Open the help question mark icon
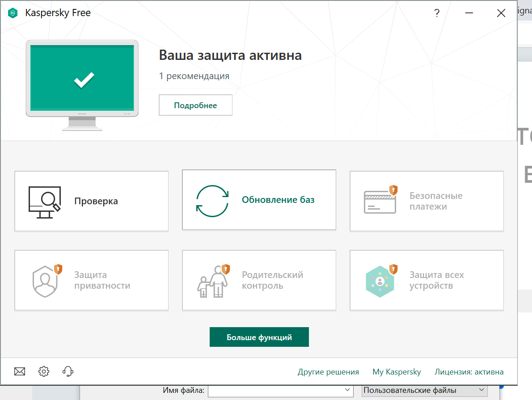 pyautogui.click(x=437, y=13)
